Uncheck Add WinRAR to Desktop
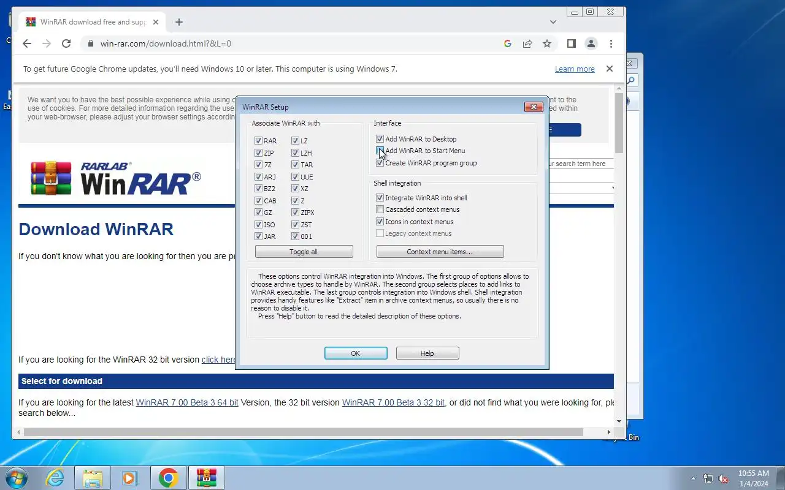The image size is (785, 490). pos(380,139)
